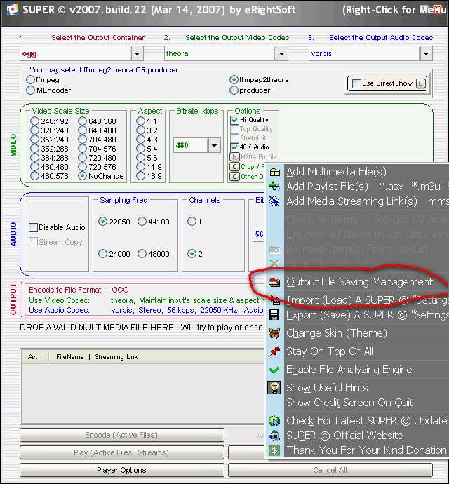
Task: Click the SUPER app logo in title bar
Action: (x=13, y=8)
